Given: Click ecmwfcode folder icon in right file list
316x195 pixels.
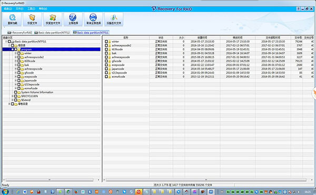Looking at the screenshot, I should pos(110,77).
